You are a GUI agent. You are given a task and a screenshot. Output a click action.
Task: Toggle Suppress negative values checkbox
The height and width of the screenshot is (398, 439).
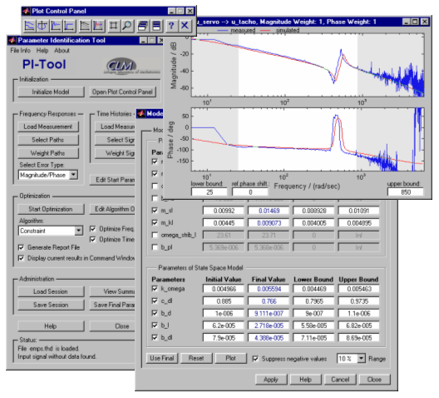pos(255,359)
